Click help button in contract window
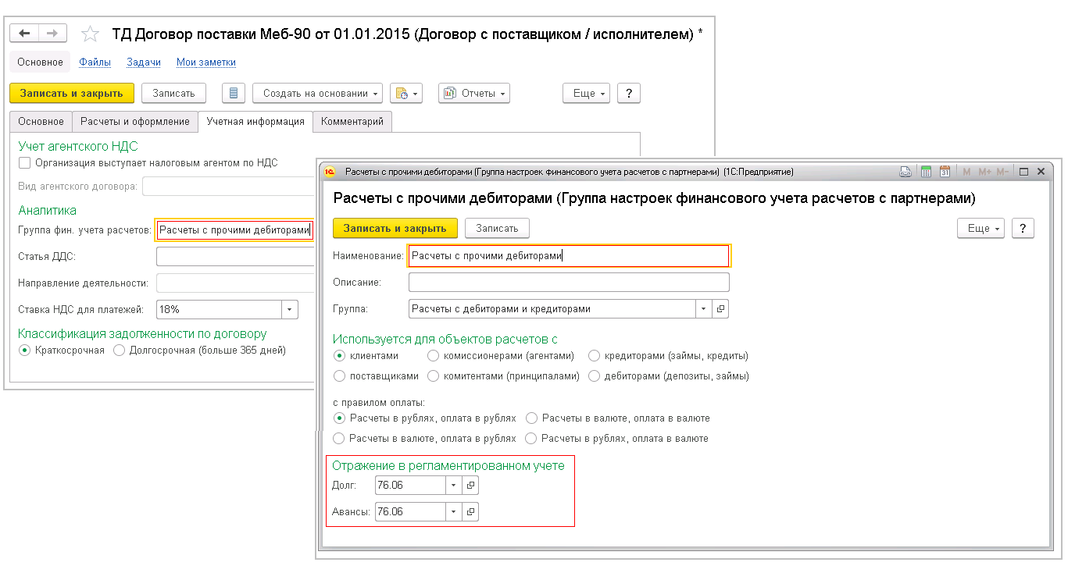Screen dimensions: 1068x573 (x=629, y=93)
